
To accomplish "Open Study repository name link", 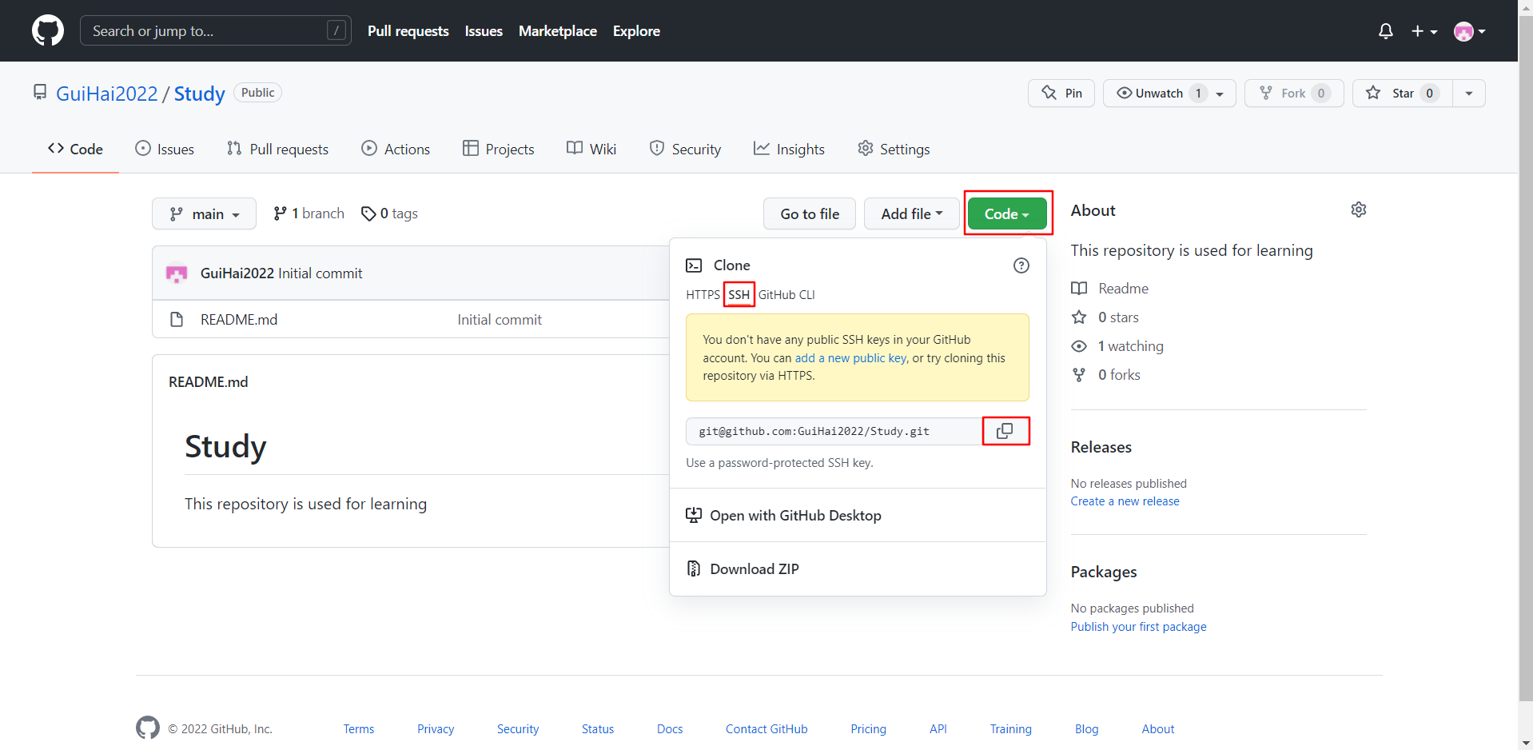I will [200, 94].
